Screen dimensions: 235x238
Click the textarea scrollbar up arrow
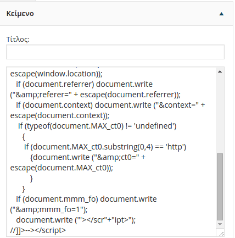click(x=220, y=71)
